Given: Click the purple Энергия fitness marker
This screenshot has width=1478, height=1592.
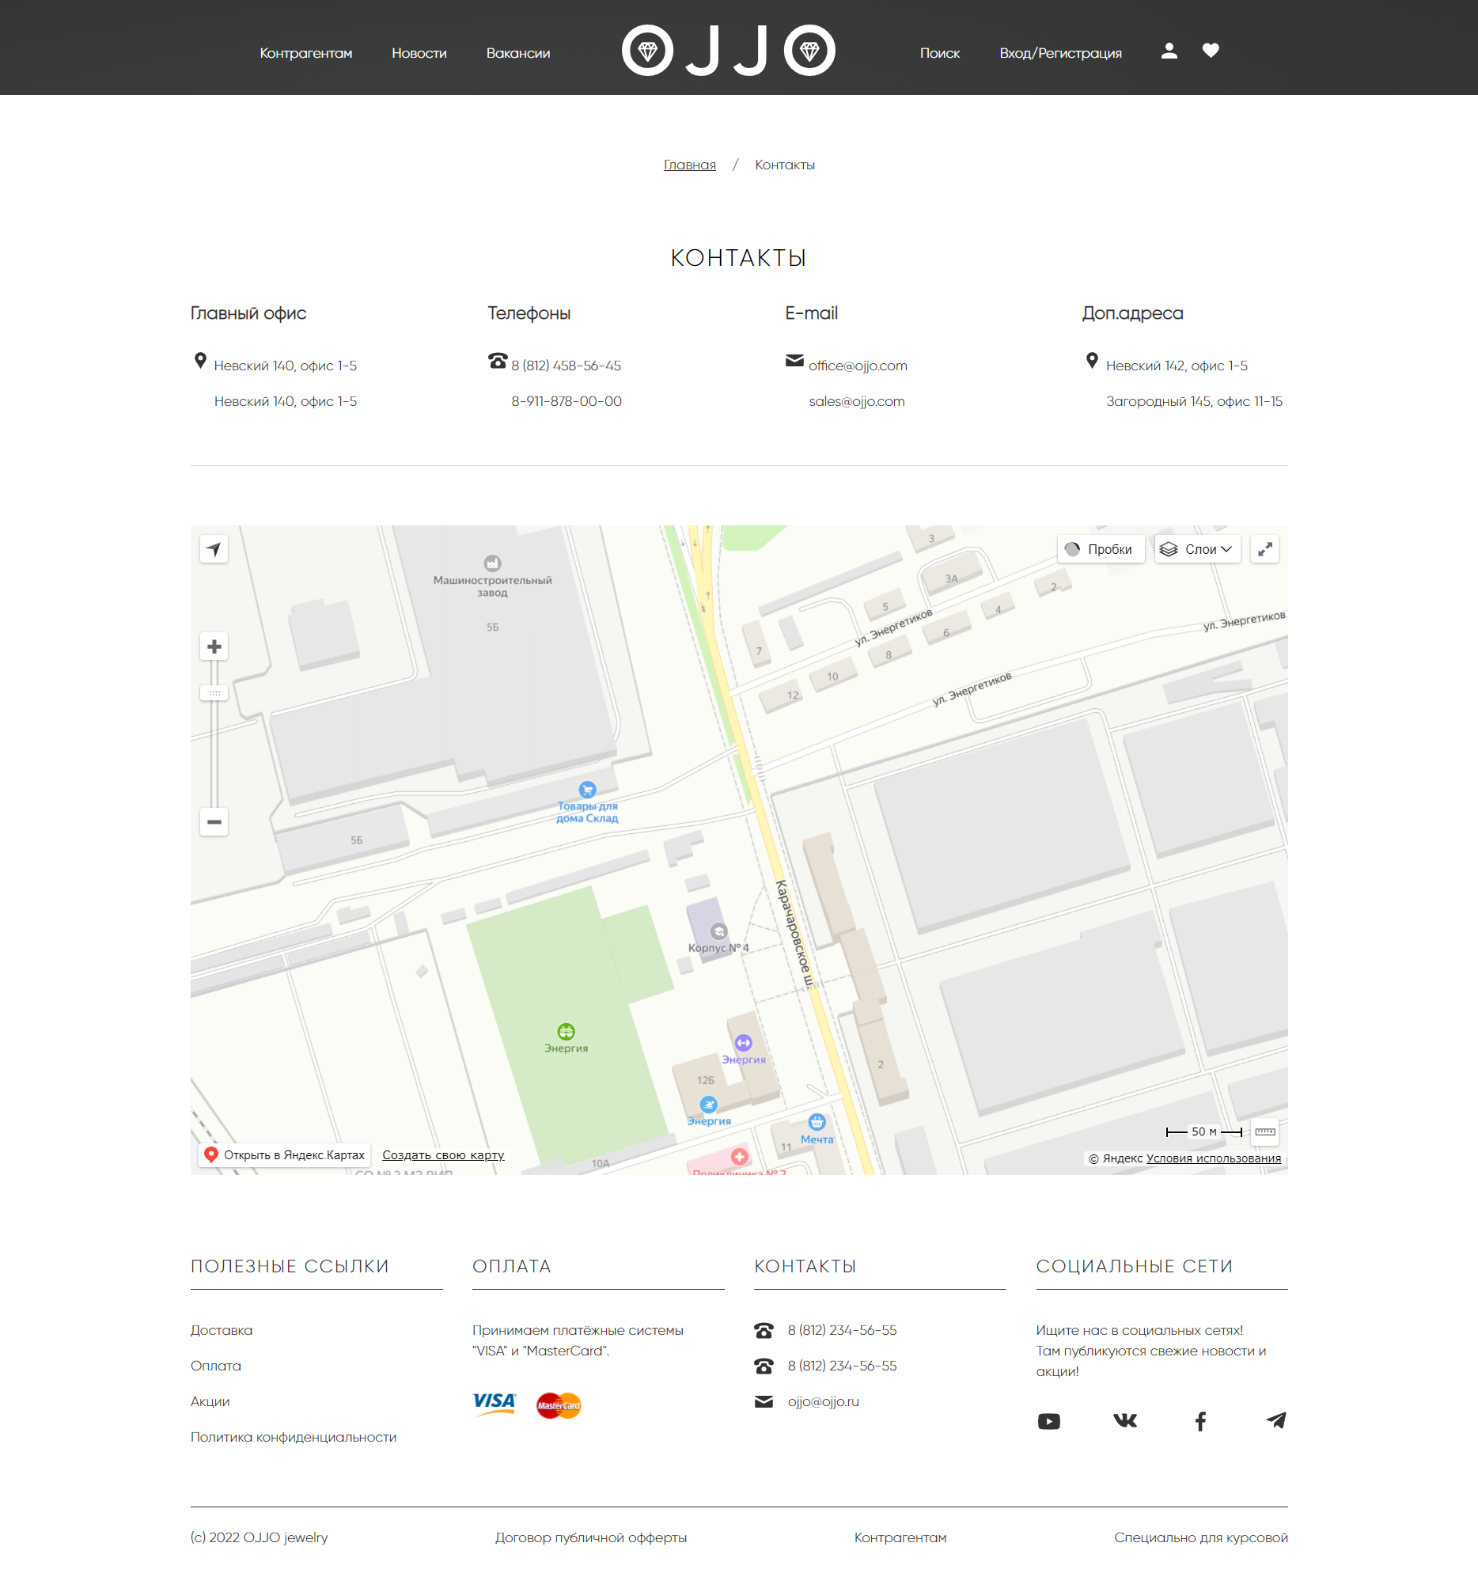Looking at the screenshot, I should pyautogui.click(x=743, y=1042).
